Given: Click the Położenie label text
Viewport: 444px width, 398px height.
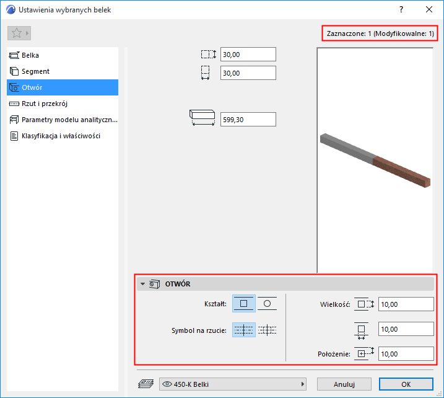Looking at the screenshot, I should pyautogui.click(x=334, y=354).
